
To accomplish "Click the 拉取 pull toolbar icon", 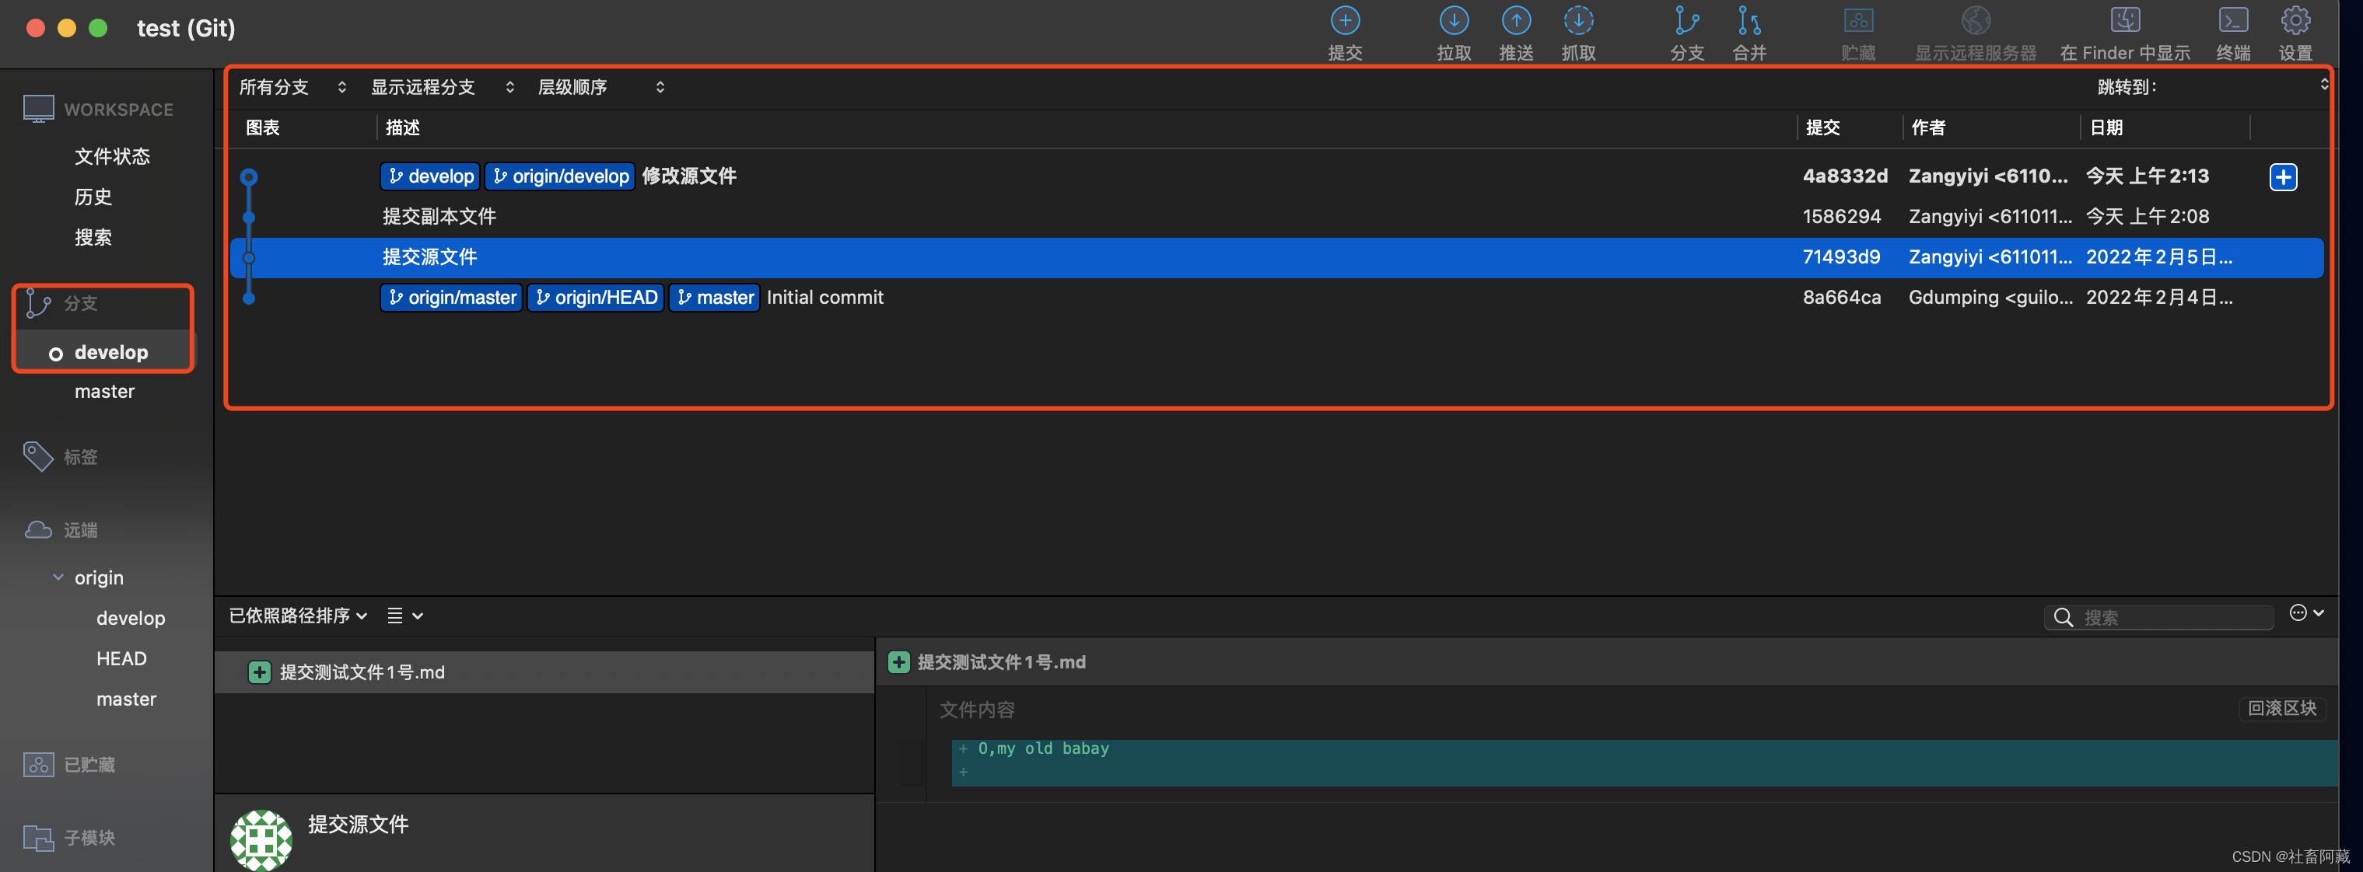I will [x=1453, y=22].
